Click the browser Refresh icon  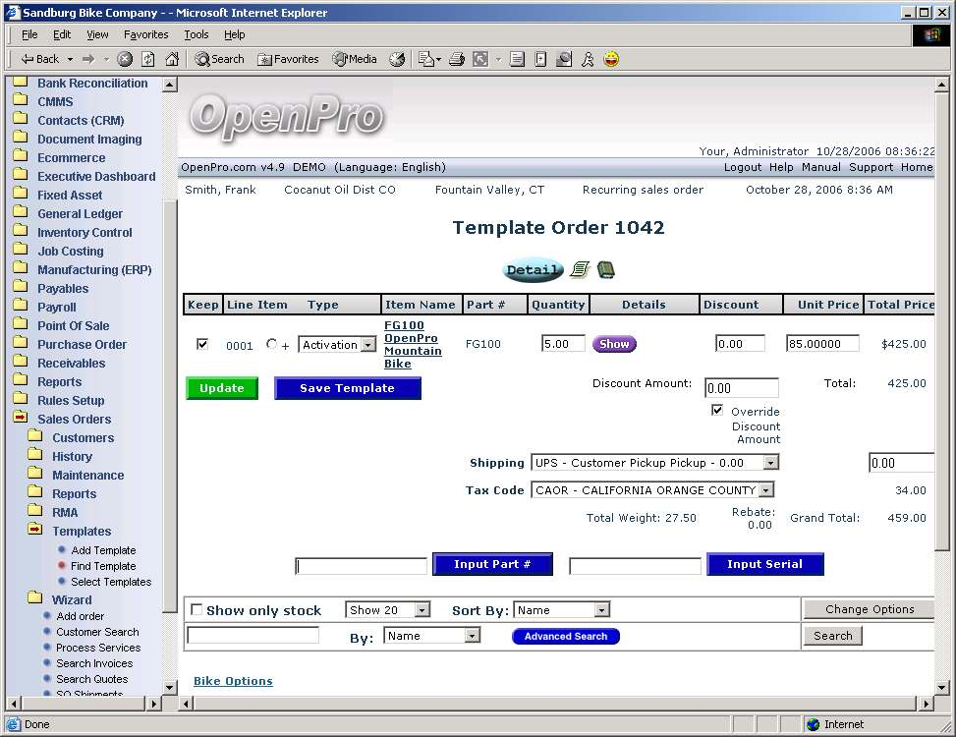(x=148, y=59)
